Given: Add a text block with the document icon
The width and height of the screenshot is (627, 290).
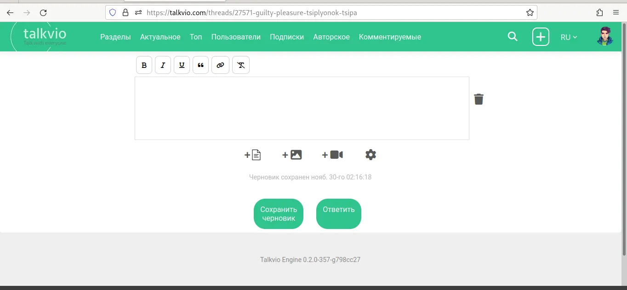Looking at the screenshot, I should [252, 155].
